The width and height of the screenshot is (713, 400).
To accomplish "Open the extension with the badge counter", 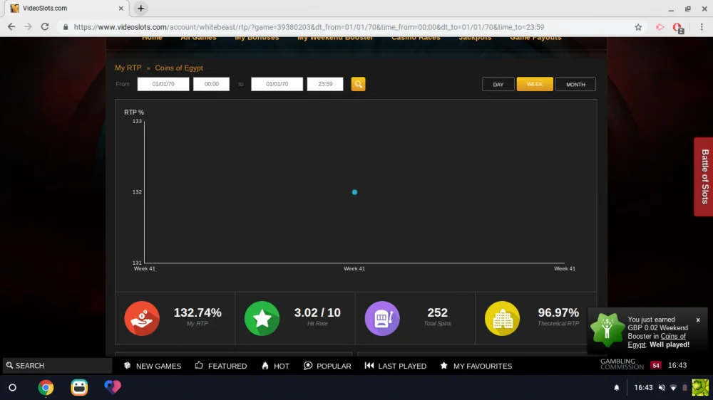I will 677,28.
